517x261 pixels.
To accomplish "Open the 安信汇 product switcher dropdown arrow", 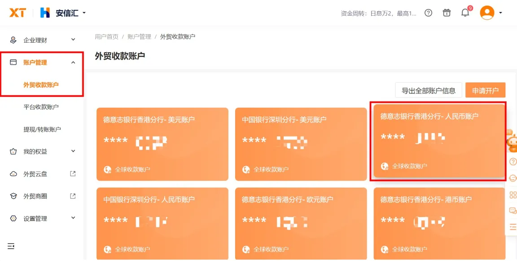I will [x=84, y=13].
